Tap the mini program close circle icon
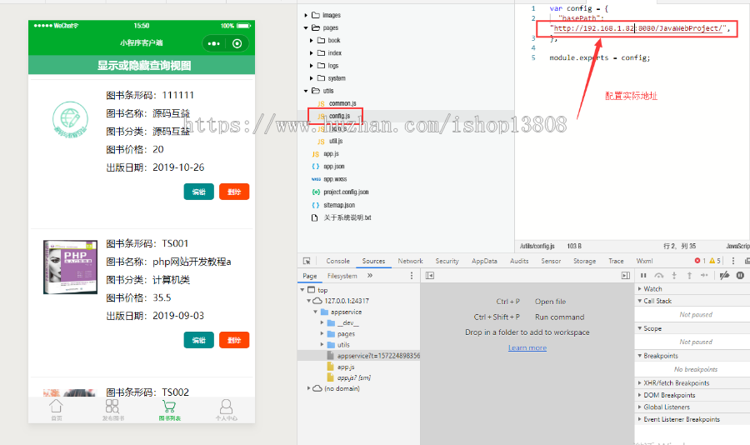750x445 pixels. (237, 43)
